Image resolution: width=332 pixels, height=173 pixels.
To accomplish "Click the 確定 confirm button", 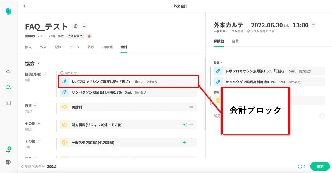I will pyautogui.click(x=320, y=167).
